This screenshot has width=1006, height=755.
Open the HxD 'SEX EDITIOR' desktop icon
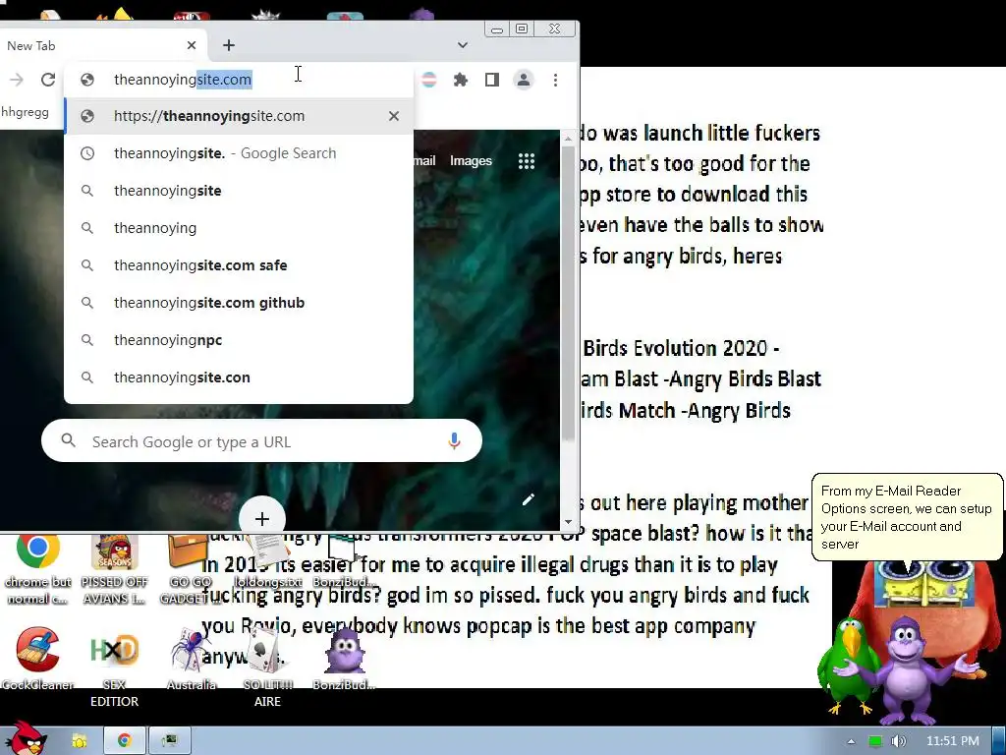pos(114,668)
